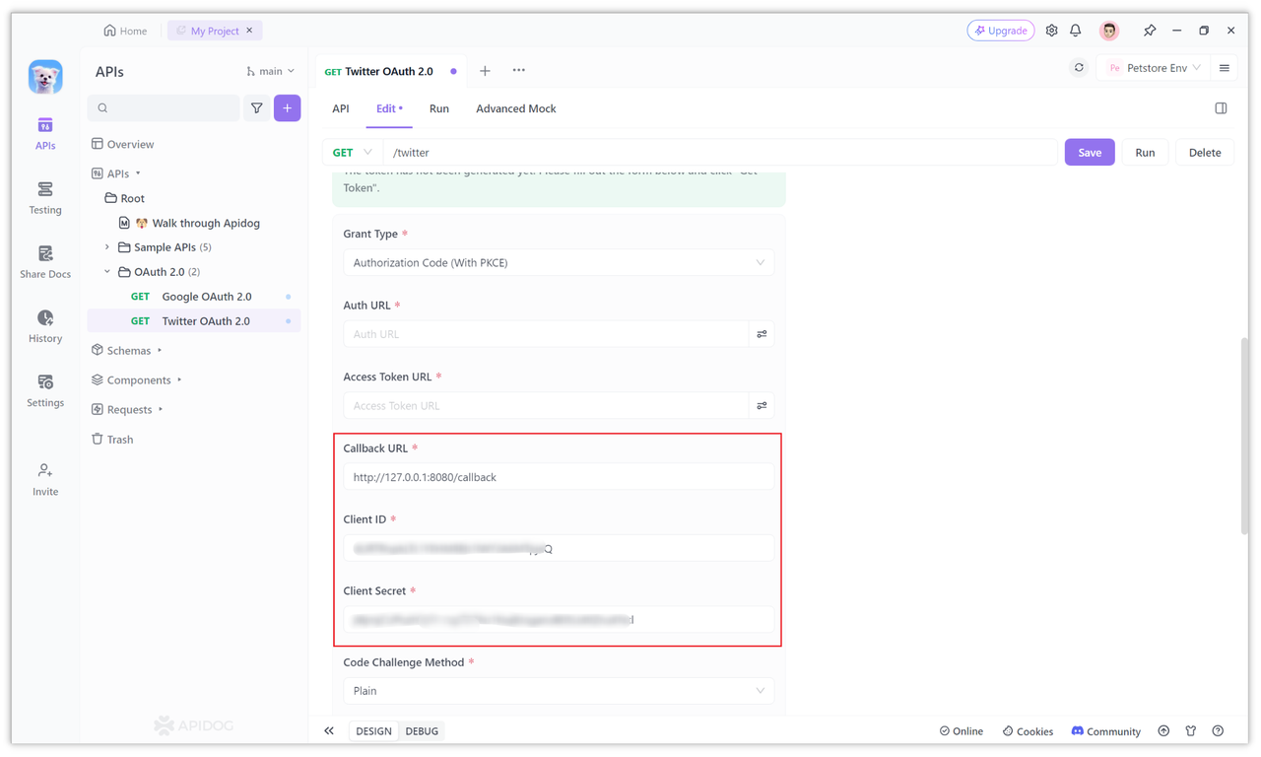The image size is (1261, 757).
Task: Open Code Challenge Method dropdown
Action: click(x=559, y=691)
